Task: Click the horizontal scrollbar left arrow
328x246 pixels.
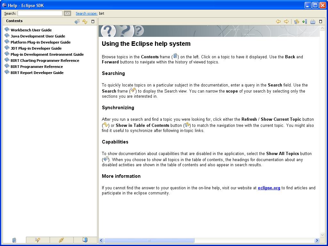Action: coord(101,240)
